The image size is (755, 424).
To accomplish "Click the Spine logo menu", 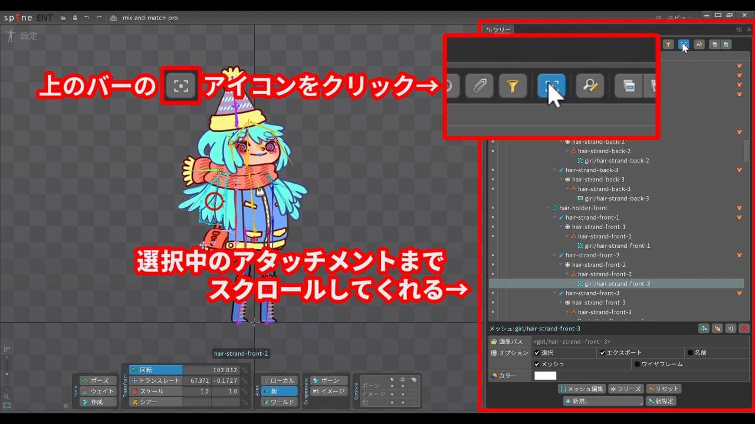I will coord(18,18).
